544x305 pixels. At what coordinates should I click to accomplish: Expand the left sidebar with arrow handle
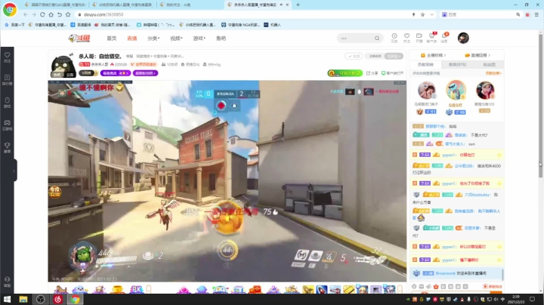(14, 170)
